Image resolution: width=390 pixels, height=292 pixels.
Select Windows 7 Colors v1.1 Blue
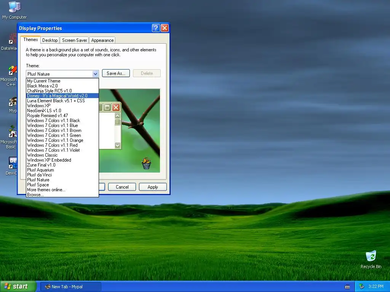tap(62, 125)
